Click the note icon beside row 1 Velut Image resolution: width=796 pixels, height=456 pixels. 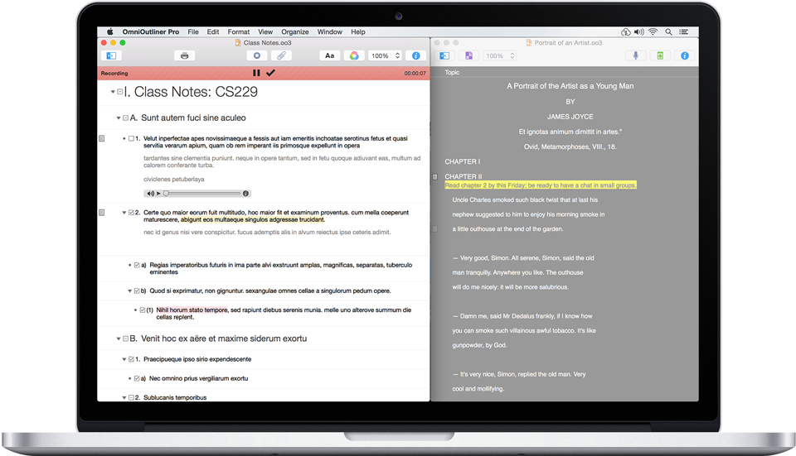pyautogui.click(x=102, y=138)
